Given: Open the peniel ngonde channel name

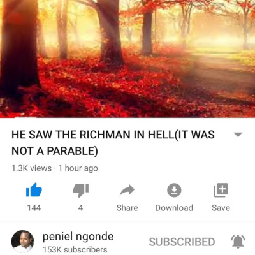Looking at the screenshot, I should tap(78, 237).
